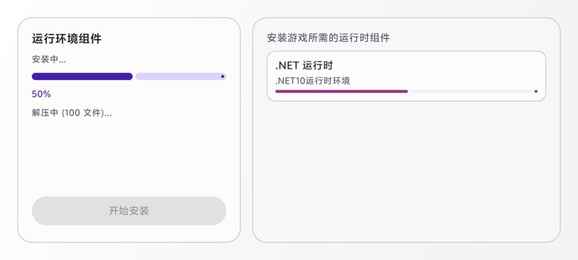This screenshot has height=260, width=578.
Task: Click the end dot on the install progress bar
Action: click(x=223, y=77)
